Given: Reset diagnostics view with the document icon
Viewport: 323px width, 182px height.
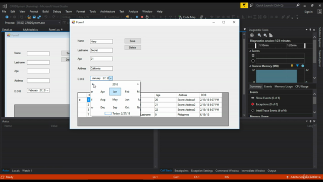Looking at the screenshot, I should click(x=271, y=35).
